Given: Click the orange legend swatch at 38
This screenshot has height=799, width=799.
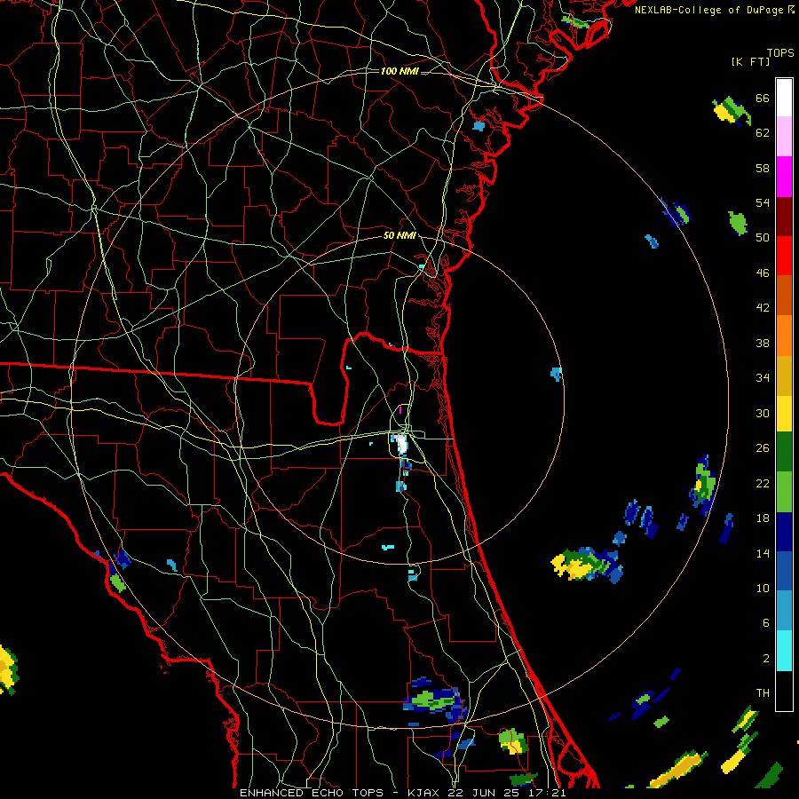Looking at the screenshot, I should [x=784, y=336].
